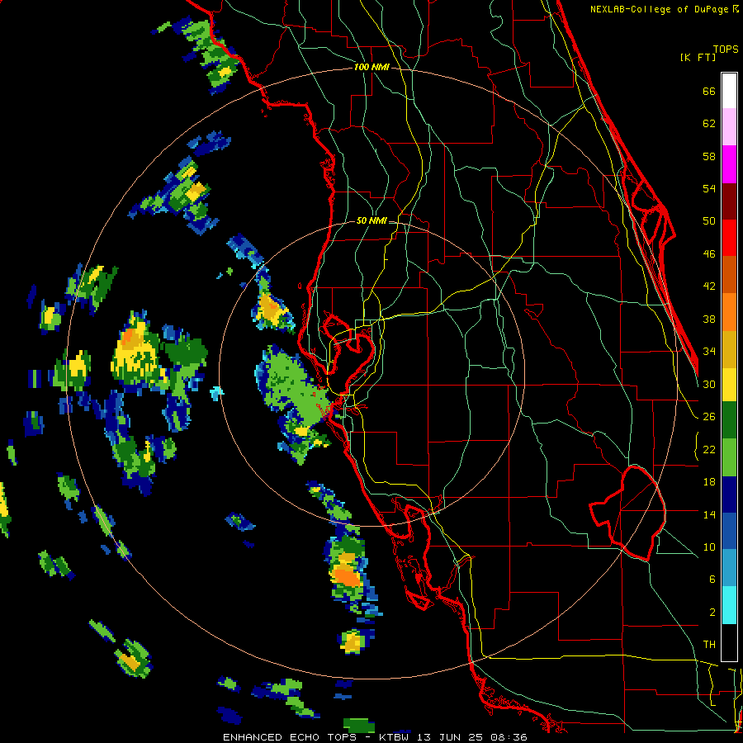Viewport: 743px width, 743px height.
Task: Click the 54 legend value
Action: click(709, 188)
